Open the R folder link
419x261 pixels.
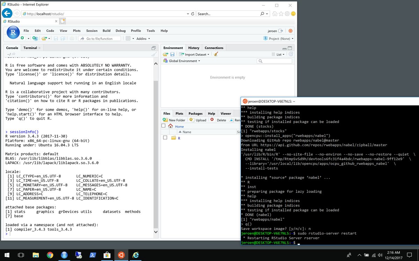179,138
